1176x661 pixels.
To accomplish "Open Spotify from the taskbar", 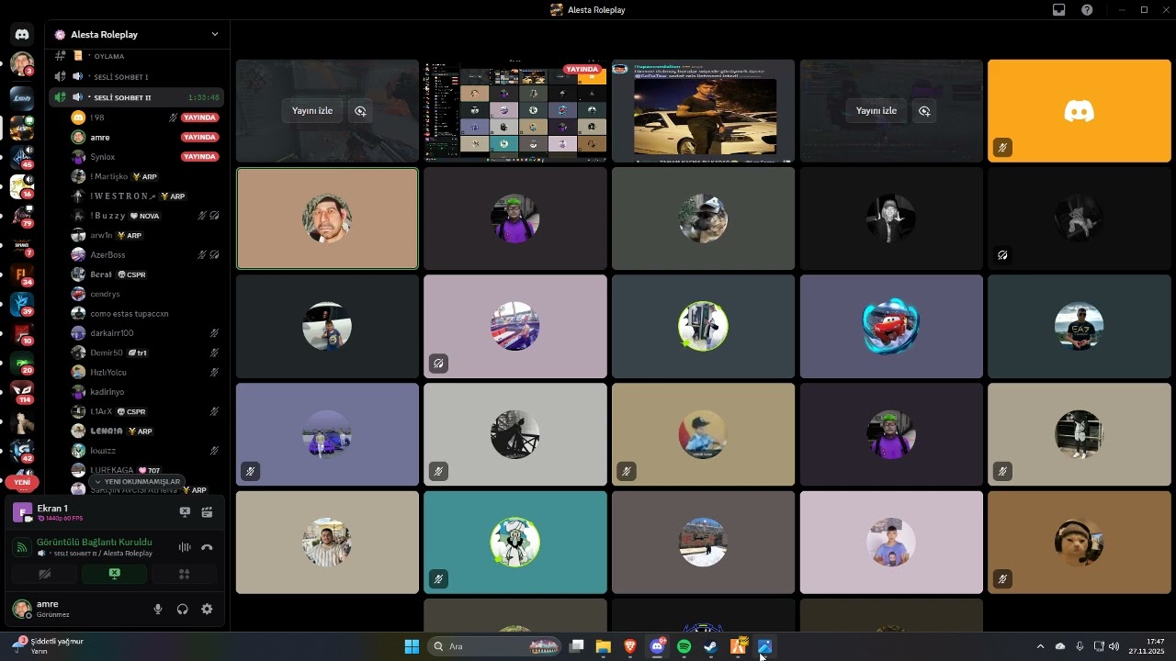I will point(684,646).
